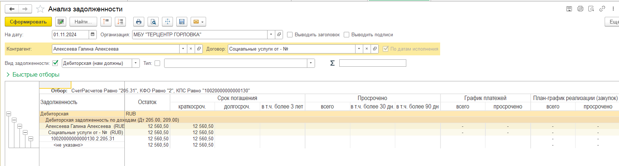Screen dimensions: 619x166
Task: Toggle По датам исполнения checkbox
Action: pos(386,49)
